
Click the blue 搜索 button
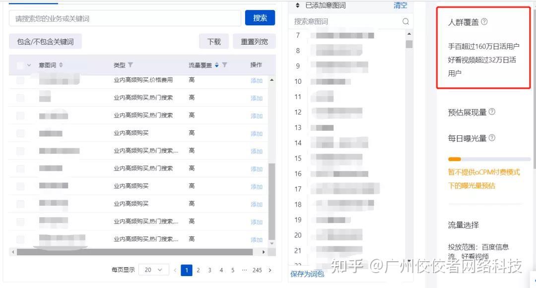click(260, 18)
